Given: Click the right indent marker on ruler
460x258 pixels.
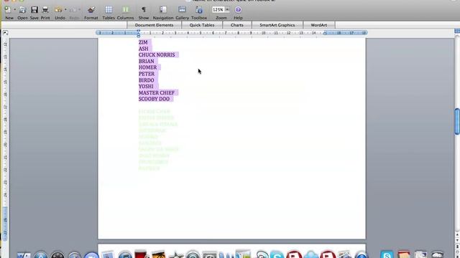Looking at the screenshot, I should click(x=325, y=34).
